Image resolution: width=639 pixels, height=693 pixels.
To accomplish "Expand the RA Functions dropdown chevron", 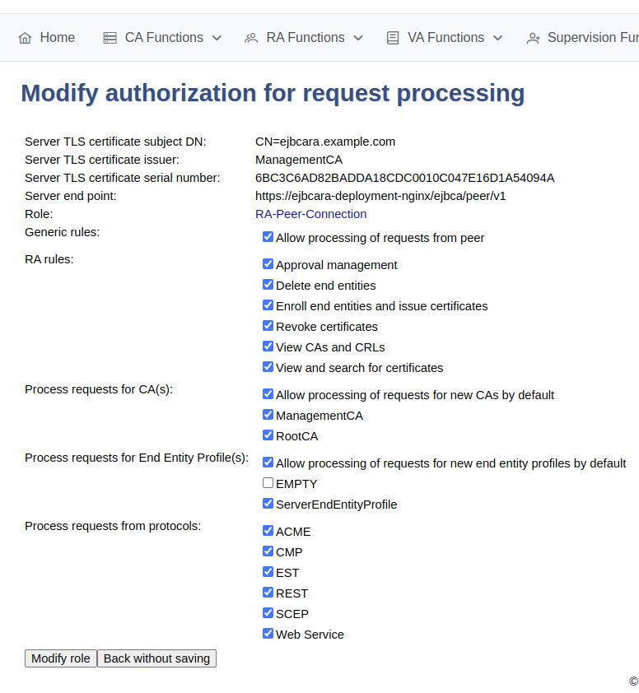I will pyautogui.click(x=358, y=38).
